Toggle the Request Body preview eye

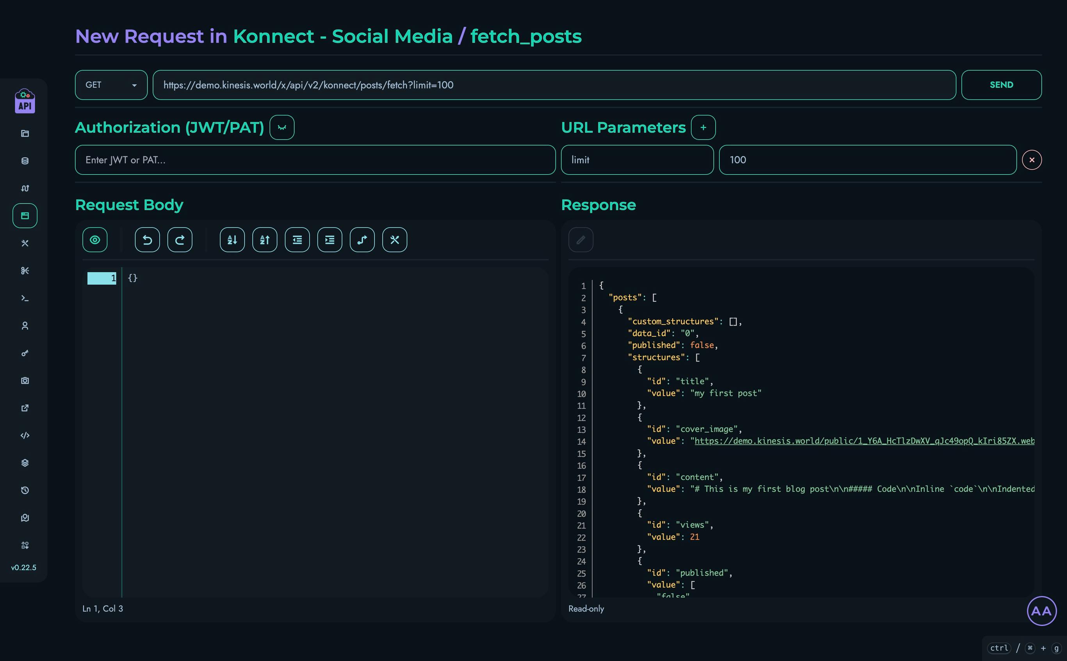tap(95, 239)
